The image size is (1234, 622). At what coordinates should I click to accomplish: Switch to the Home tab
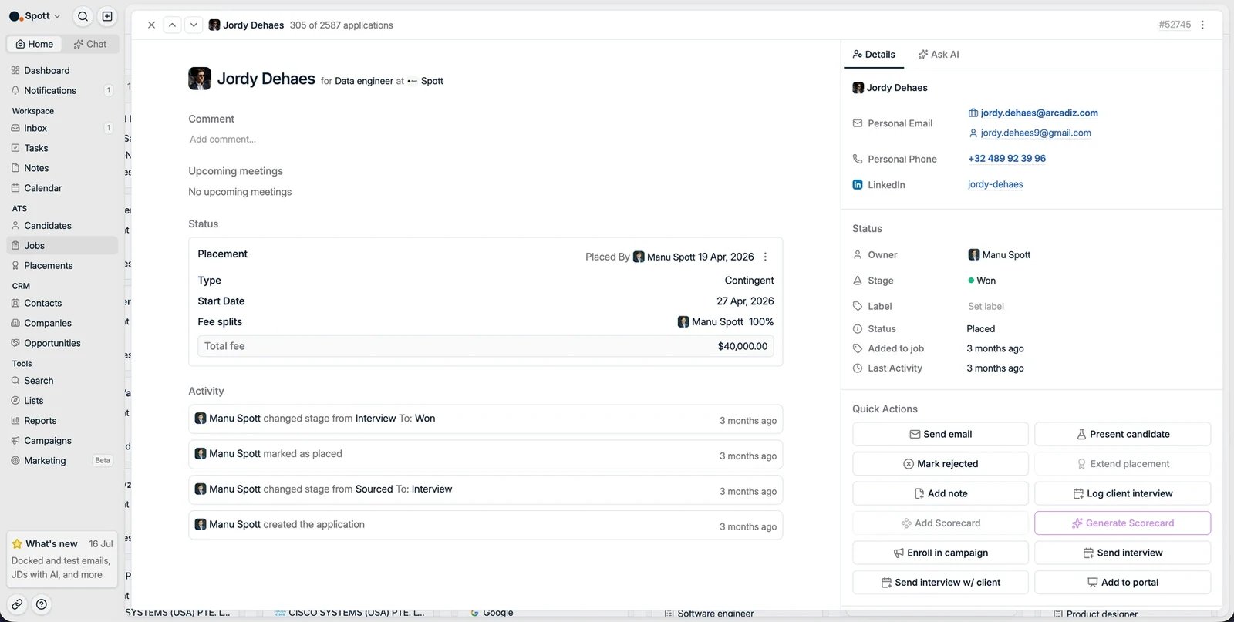pos(35,44)
